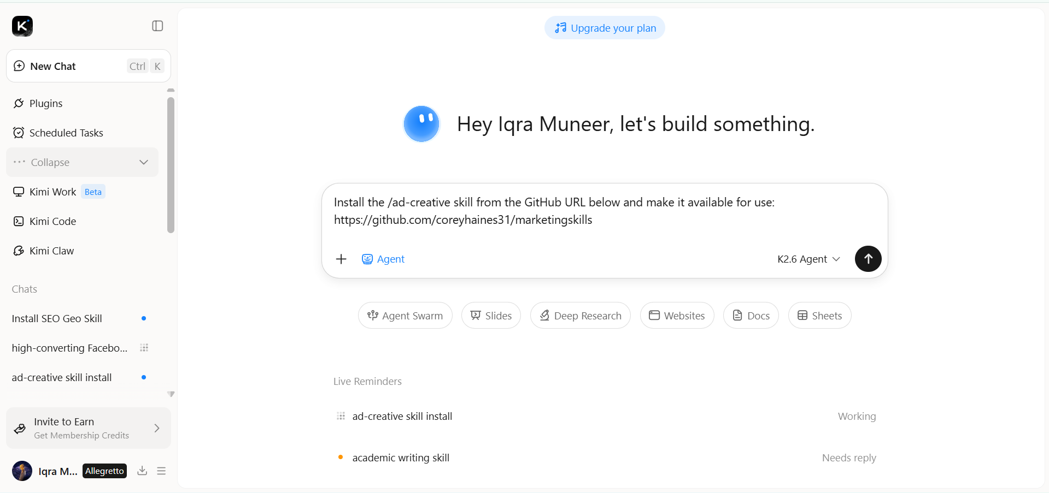This screenshot has height=493, width=1049.
Task: Click Upgrade your plan button
Action: pyautogui.click(x=605, y=28)
